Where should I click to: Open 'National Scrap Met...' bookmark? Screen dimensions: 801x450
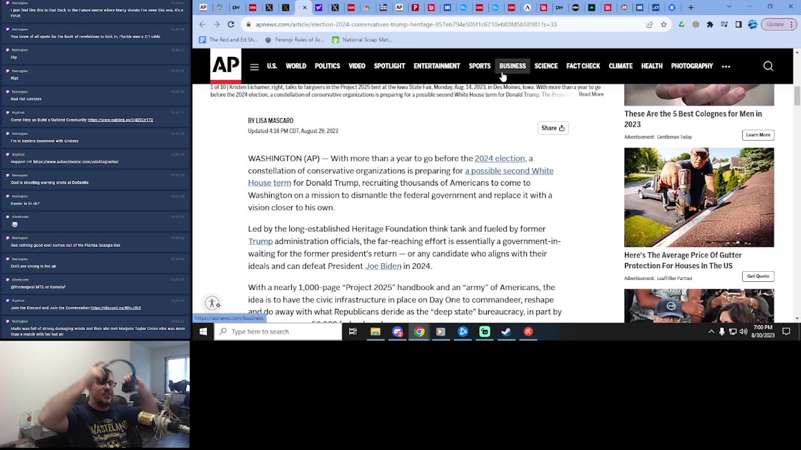[362, 40]
